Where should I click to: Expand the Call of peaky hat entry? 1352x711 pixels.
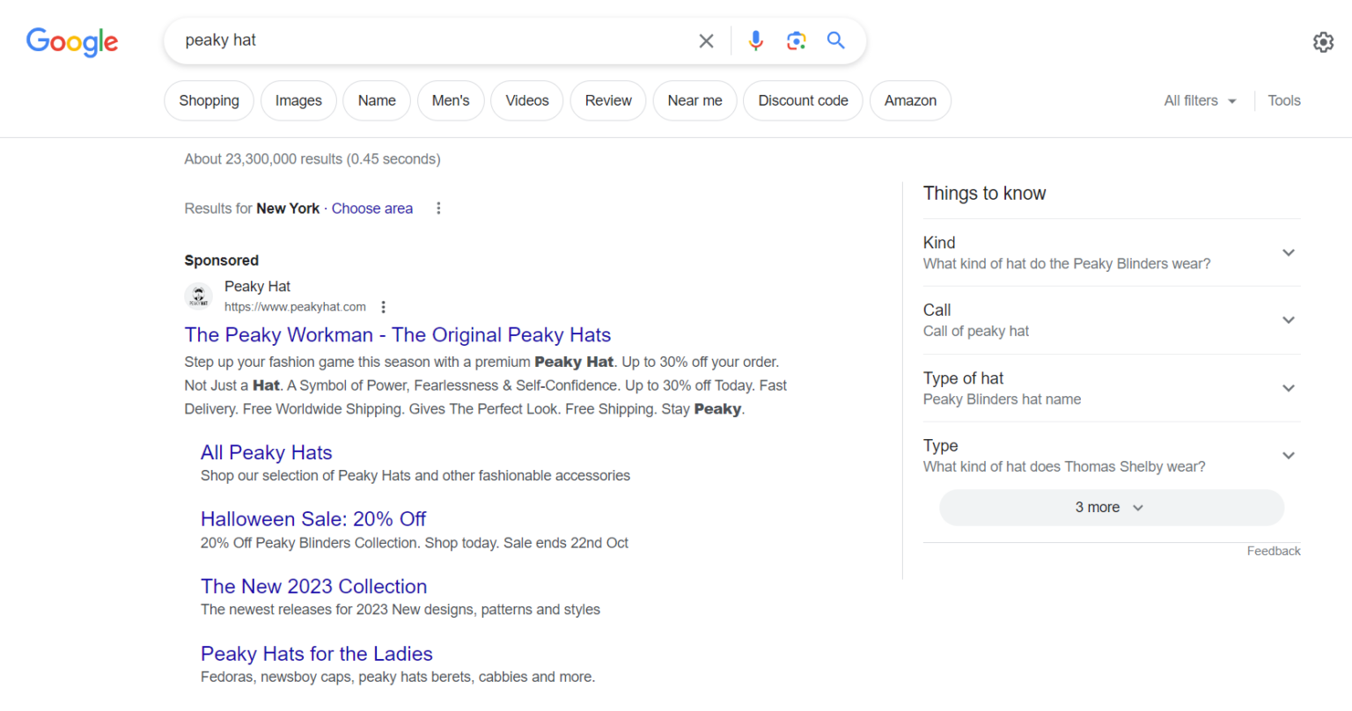(1288, 319)
